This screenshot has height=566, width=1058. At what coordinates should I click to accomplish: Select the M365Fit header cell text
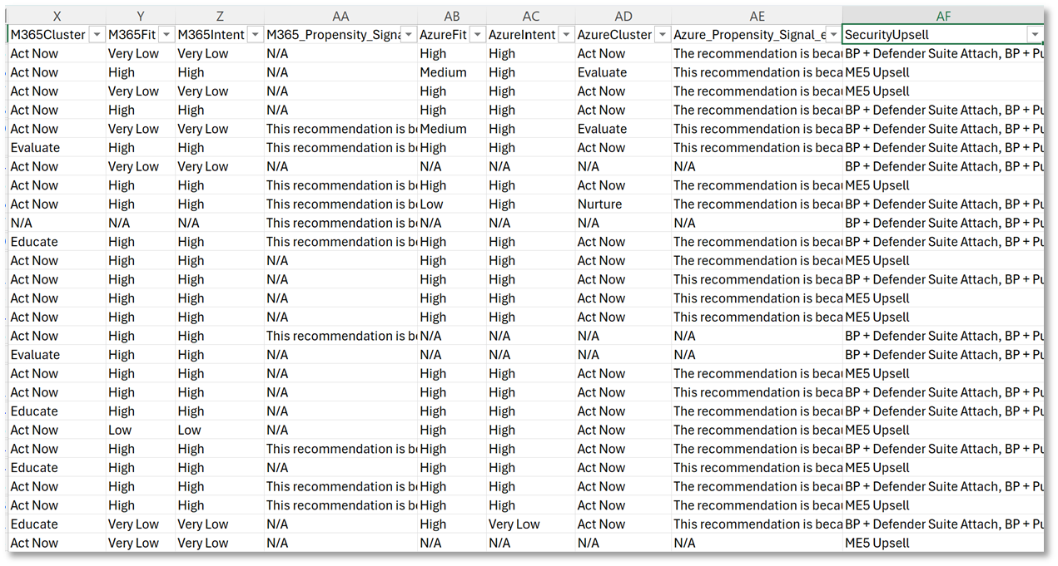132,35
